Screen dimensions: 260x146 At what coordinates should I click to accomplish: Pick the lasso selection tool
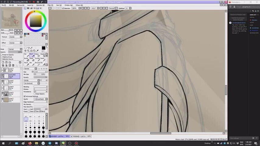click(x=28, y=48)
